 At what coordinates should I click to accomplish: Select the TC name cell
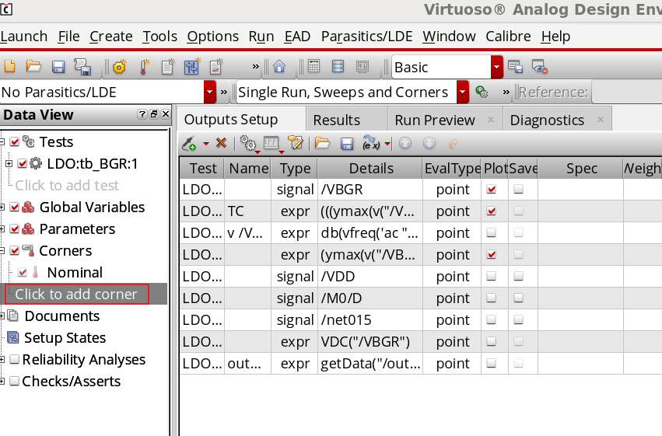click(247, 211)
